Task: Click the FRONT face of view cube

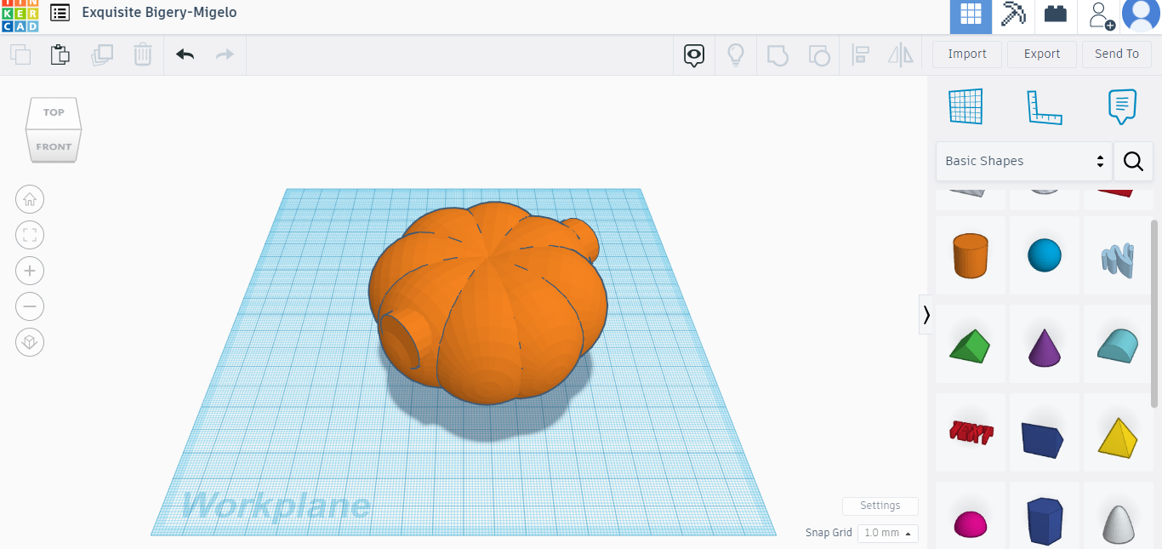Action: tap(54, 146)
